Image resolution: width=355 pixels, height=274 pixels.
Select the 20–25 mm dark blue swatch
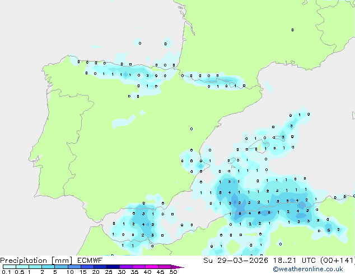tap(100, 267)
